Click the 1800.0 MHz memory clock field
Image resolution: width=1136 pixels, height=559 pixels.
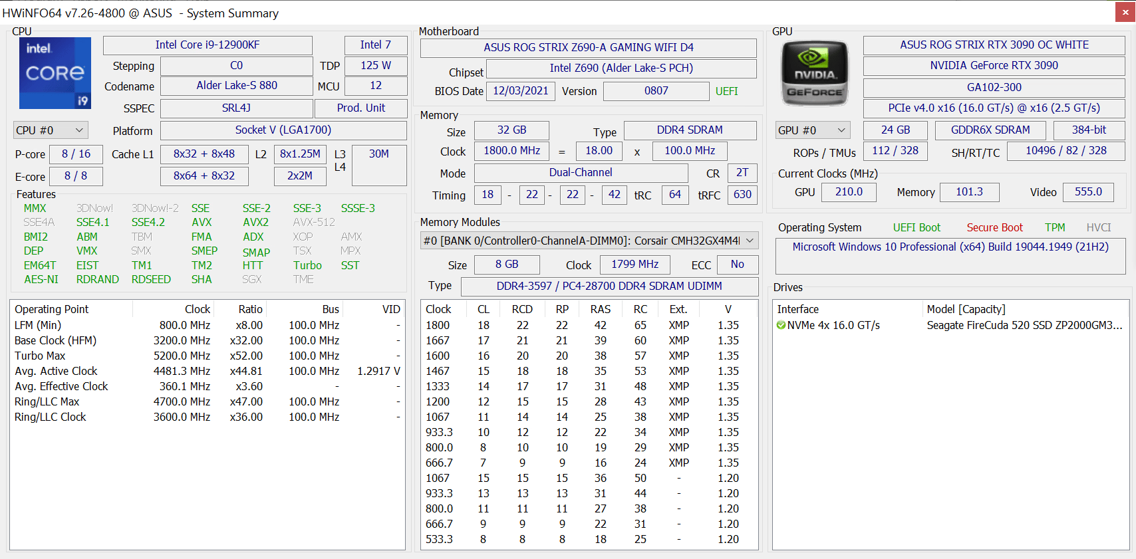(512, 151)
